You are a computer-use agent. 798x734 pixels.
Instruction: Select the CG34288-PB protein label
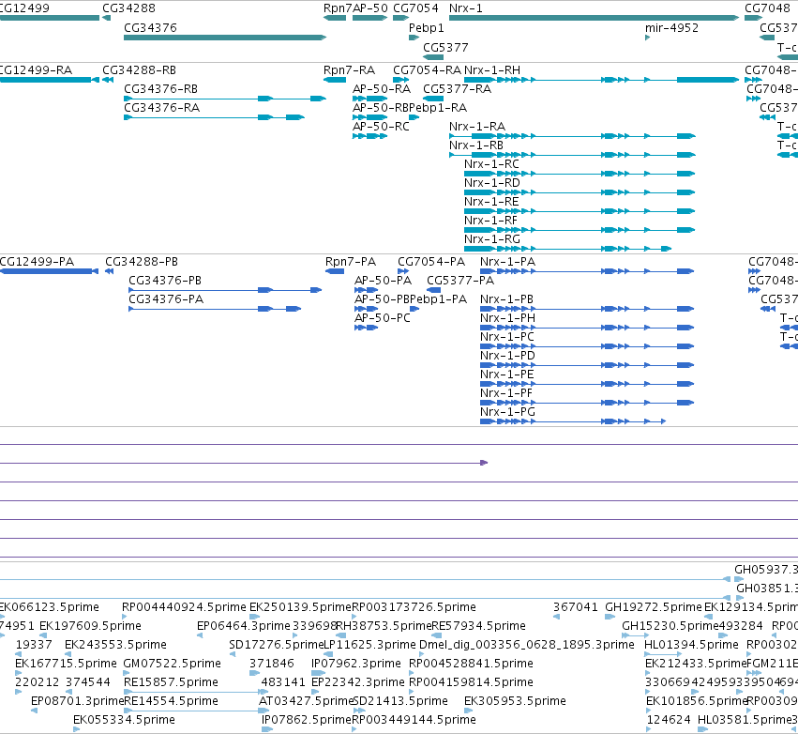tap(142, 261)
